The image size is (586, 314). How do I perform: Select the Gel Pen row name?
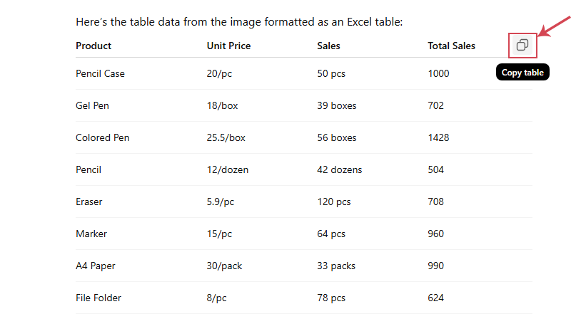[x=92, y=105]
